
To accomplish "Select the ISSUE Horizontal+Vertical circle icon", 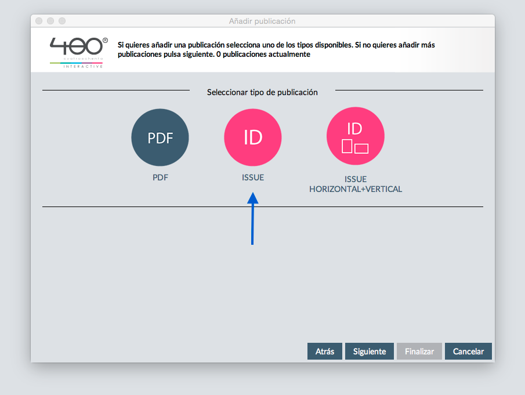I will (355, 137).
